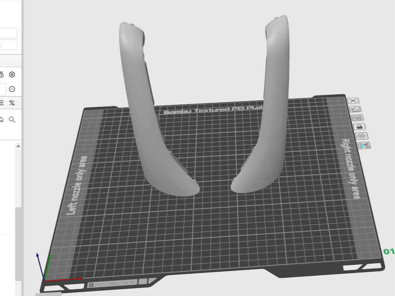Screen dimensions: 395x296
Task: Remove plate using the X icon
Action: click(353, 101)
